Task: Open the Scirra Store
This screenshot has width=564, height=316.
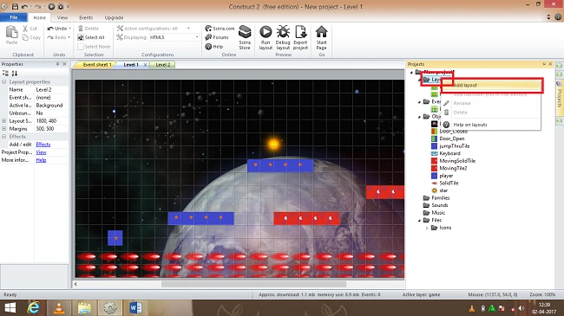Action: pos(245,37)
